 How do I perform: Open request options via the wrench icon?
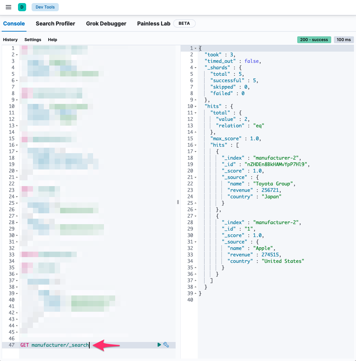(166, 345)
